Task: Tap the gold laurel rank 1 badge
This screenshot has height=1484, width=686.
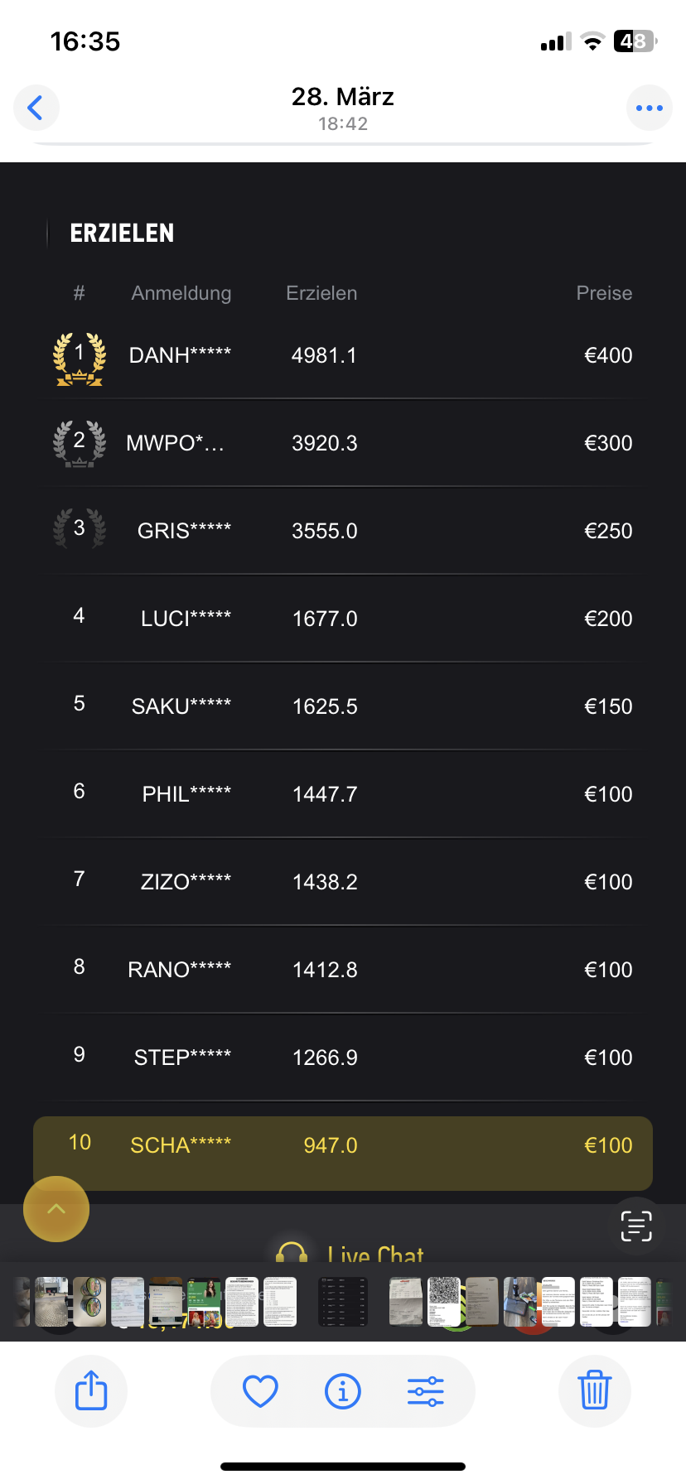Action: tap(80, 358)
